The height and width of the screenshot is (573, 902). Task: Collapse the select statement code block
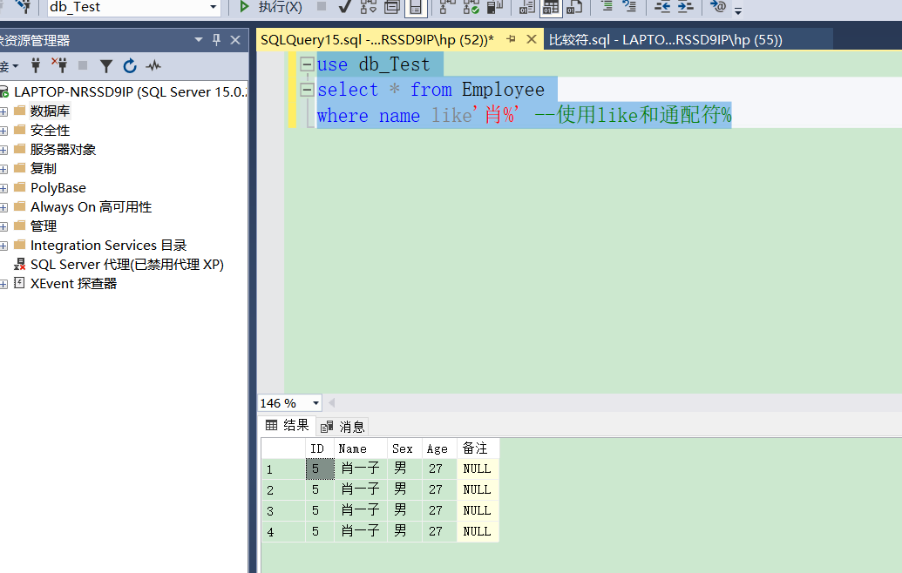tap(307, 89)
